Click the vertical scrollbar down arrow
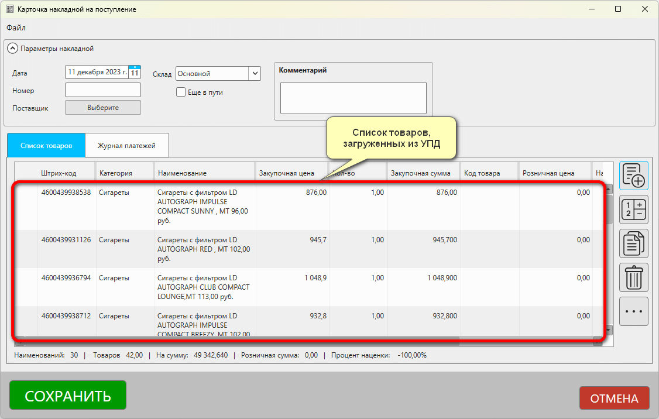Screen dimensions: 659x419 click(609, 330)
